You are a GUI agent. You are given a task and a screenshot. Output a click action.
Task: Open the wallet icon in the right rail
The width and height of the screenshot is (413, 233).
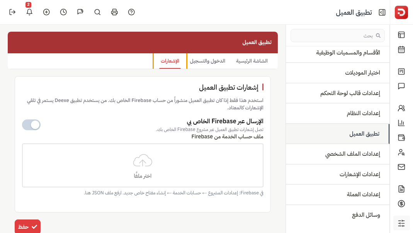click(401, 137)
